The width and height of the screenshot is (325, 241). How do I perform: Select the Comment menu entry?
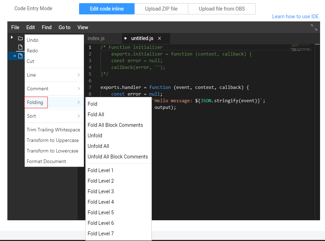coord(54,89)
